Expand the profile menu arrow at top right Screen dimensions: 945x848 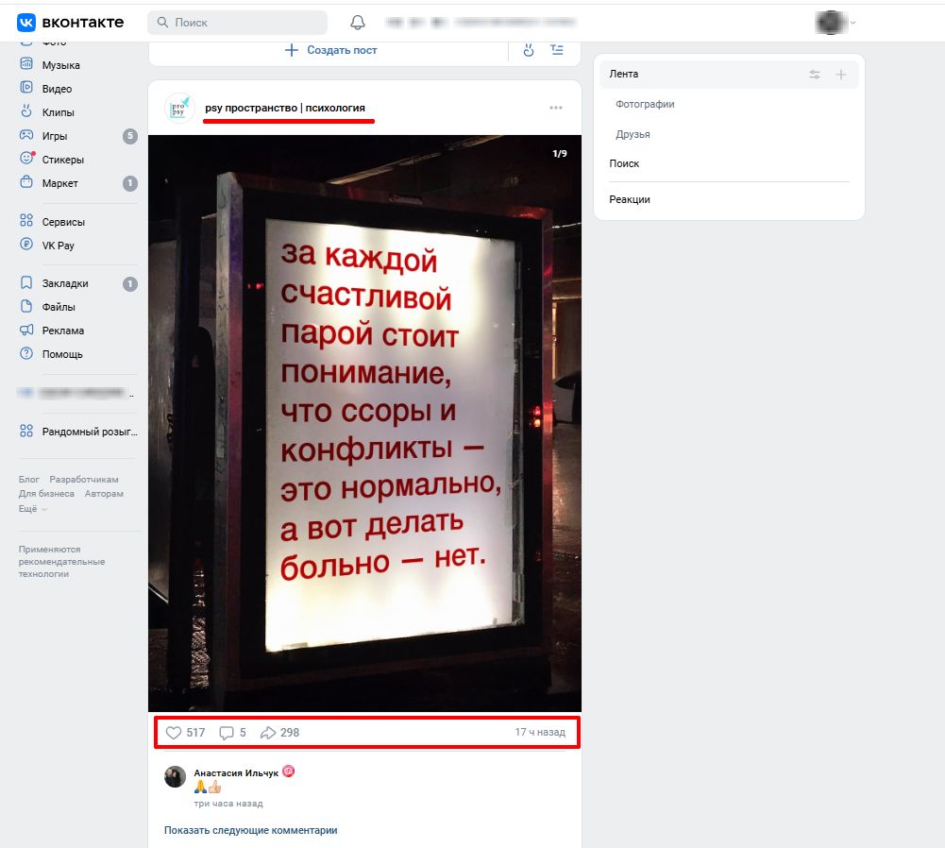tap(852, 23)
